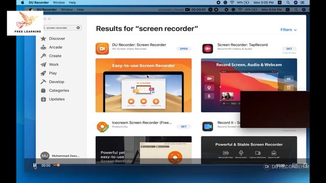Click the Arcade joystick icon
Screen dimensions: 326x183
43,47
